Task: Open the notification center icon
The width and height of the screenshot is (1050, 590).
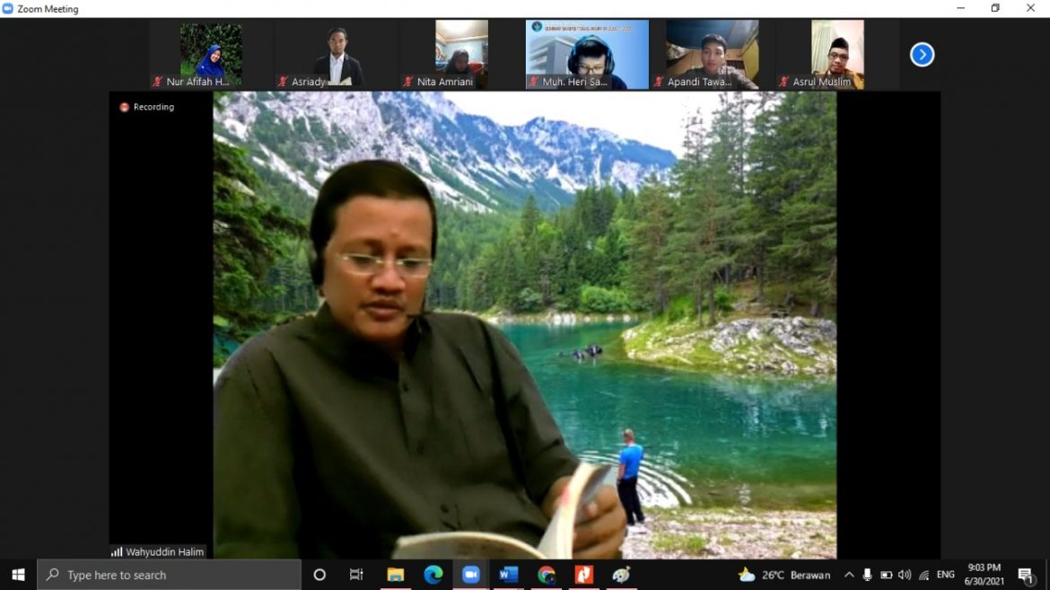Action: [1026, 575]
